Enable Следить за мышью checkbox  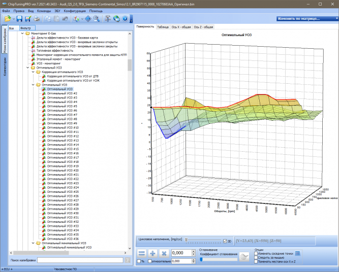click(256, 257)
